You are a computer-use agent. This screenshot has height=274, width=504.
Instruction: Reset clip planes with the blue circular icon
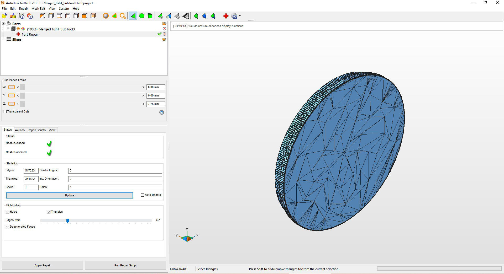pyautogui.click(x=162, y=112)
